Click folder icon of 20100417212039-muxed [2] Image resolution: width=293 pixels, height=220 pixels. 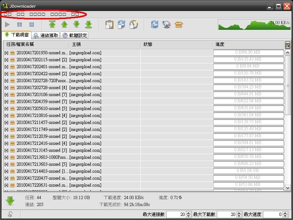[x=12, y=136]
